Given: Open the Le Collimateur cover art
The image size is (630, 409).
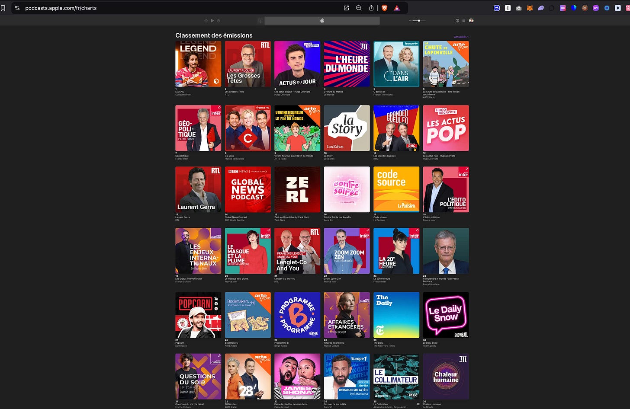Looking at the screenshot, I should (x=396, y=377).
